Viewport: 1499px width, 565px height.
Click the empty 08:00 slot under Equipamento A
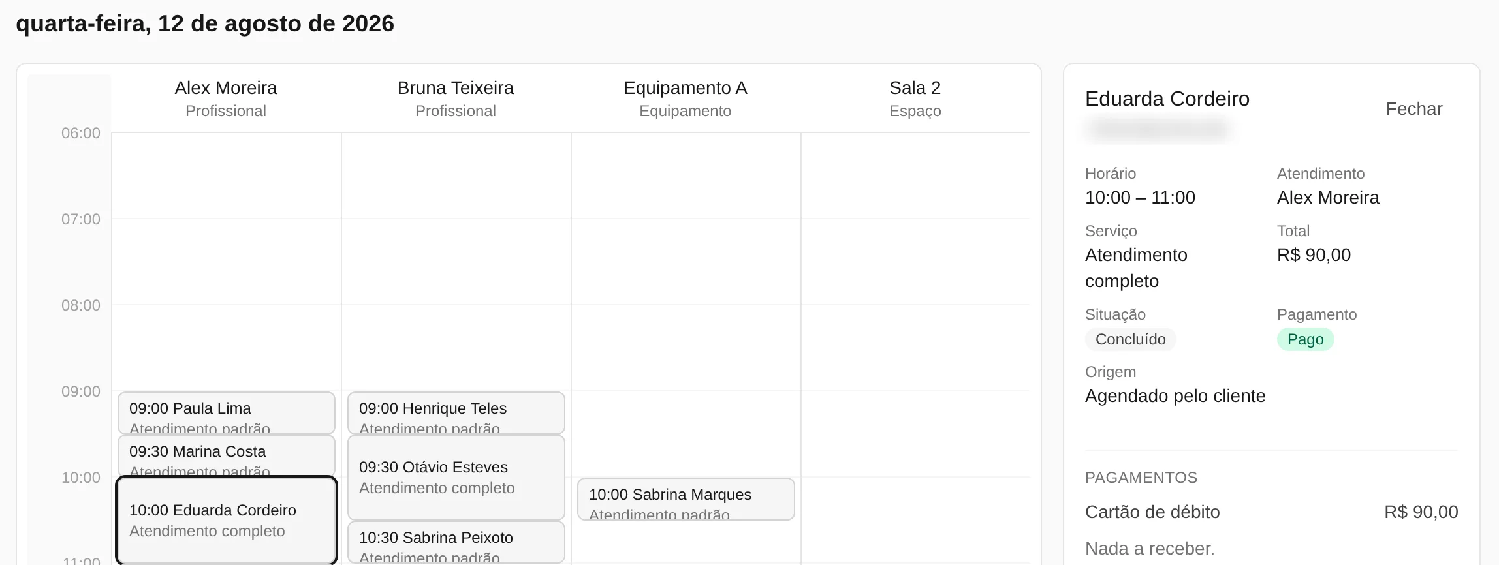686,348
